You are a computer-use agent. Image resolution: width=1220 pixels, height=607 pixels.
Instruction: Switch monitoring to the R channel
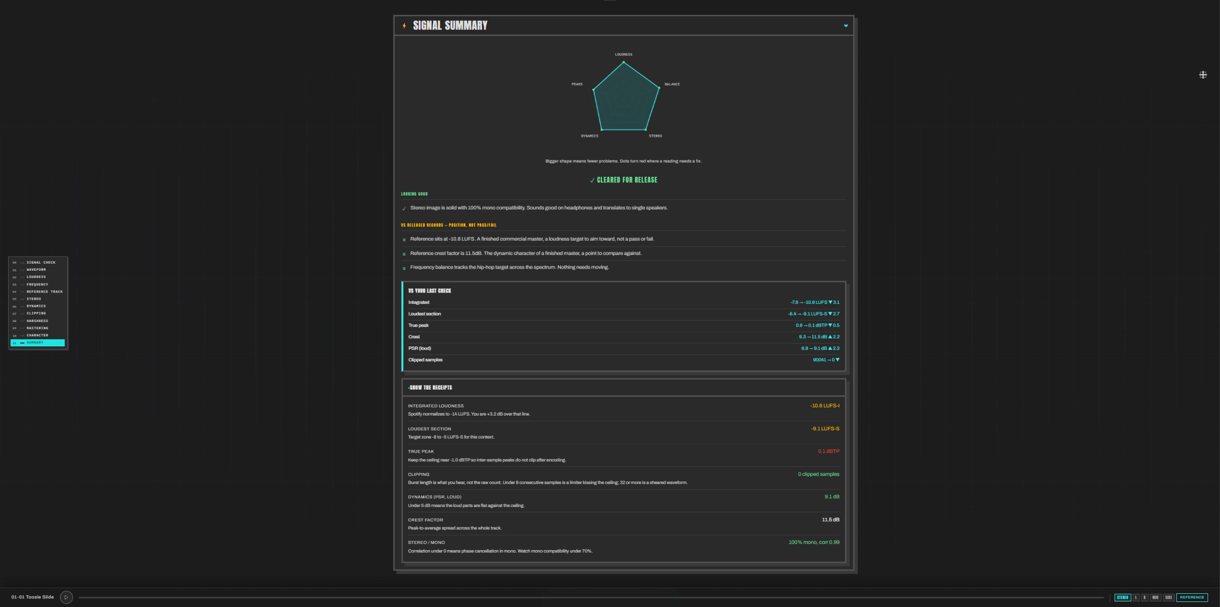(1145, 597)
